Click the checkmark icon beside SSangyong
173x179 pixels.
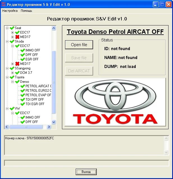point(12,68)
